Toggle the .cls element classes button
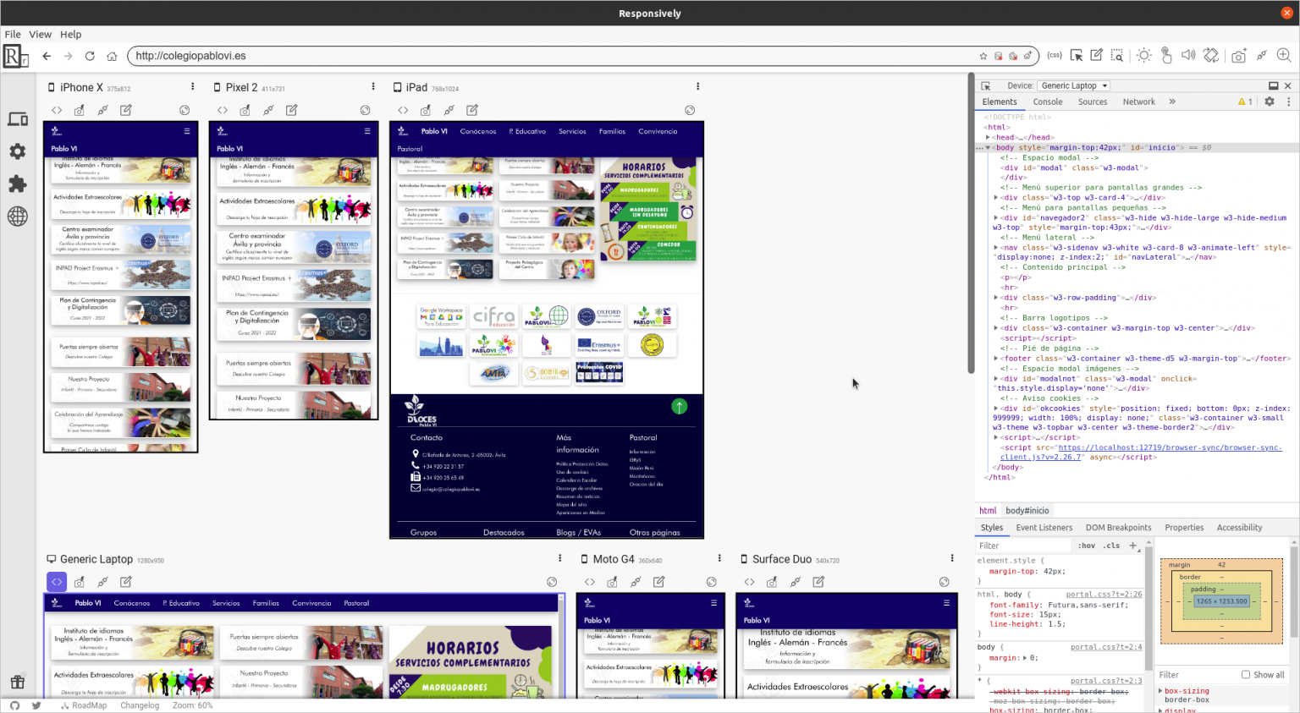The width and height of the screenshot is (1300, 713). point(1111,546)
